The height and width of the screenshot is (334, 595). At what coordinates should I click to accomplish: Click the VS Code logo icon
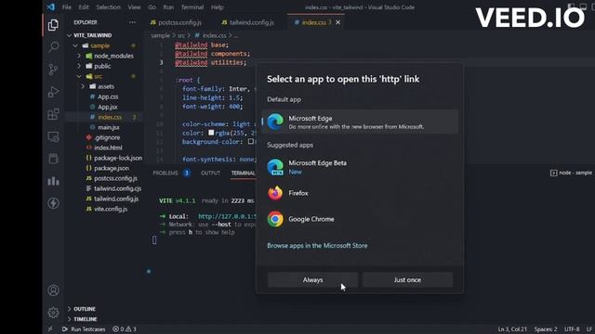coord(50,6)
